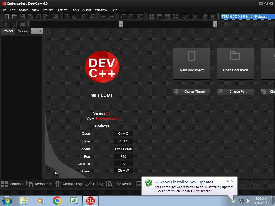This screenshot has width=275, height=206.
Task: Click the Save floppy disk toolbar icon
Action: pyautogui.click(x=23, y=17)
